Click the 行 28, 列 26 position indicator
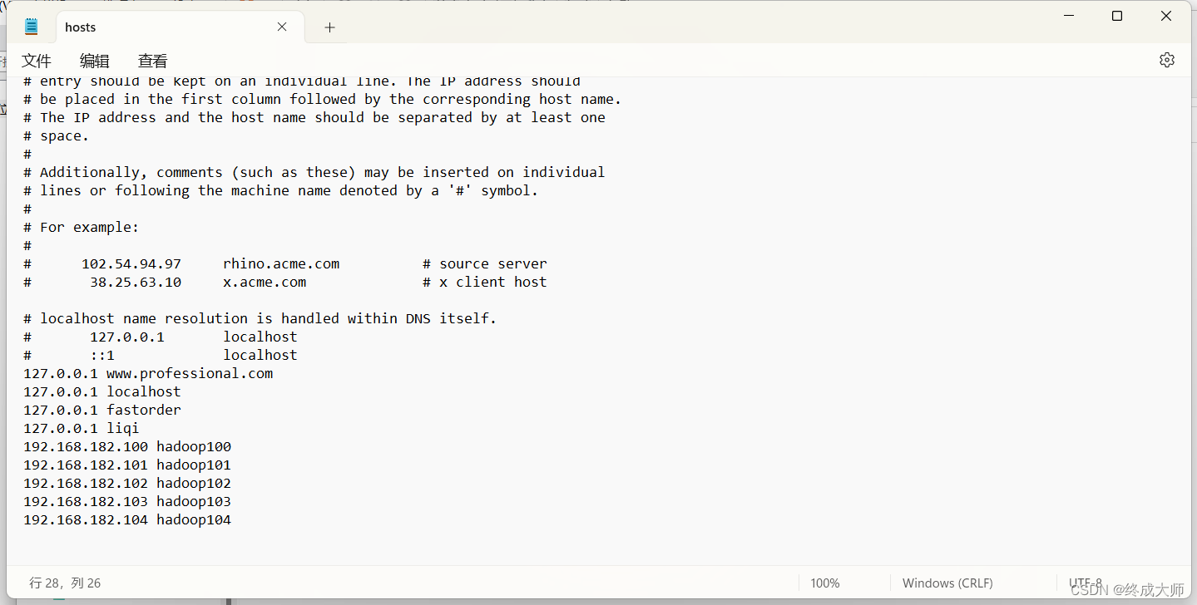This screenshot has width=1197, height=605. click(65, 583)
